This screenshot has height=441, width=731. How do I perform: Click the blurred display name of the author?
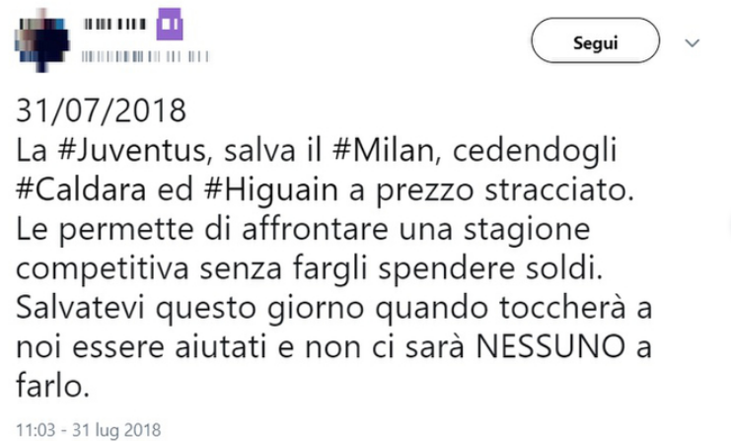(113, 26)
